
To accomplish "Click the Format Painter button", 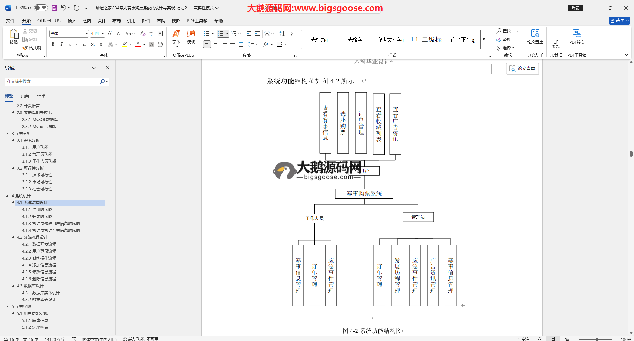I will [32, 48].
